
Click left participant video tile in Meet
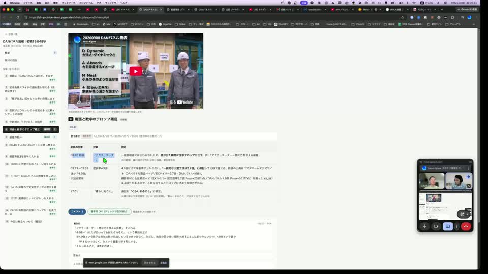(432, 181)
